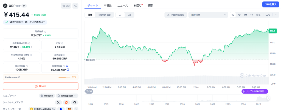Image resolution: width=281 pixels, height=110 pixels.
Task: Open XRP's GitHub repository
Action: [x=75, y=103]
